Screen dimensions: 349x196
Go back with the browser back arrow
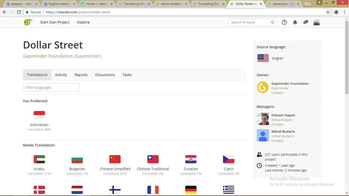click(x=5, y=12)
